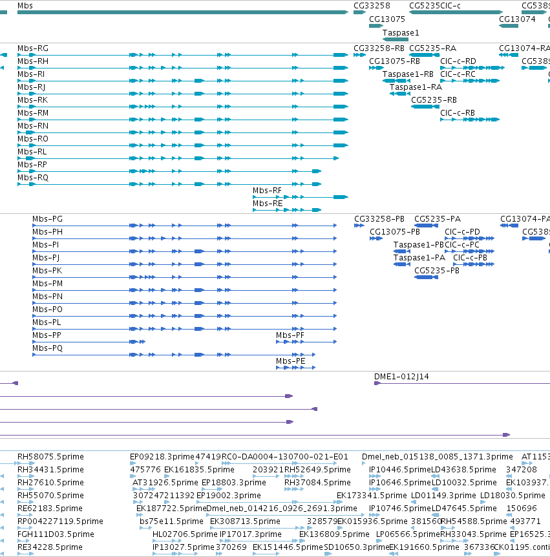
Task: Select transcript Mbs-RH
Action: coord(33,61)
